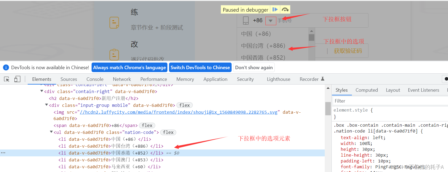
Task: Collapse the contain-right div node
Action: click(42, 91)
